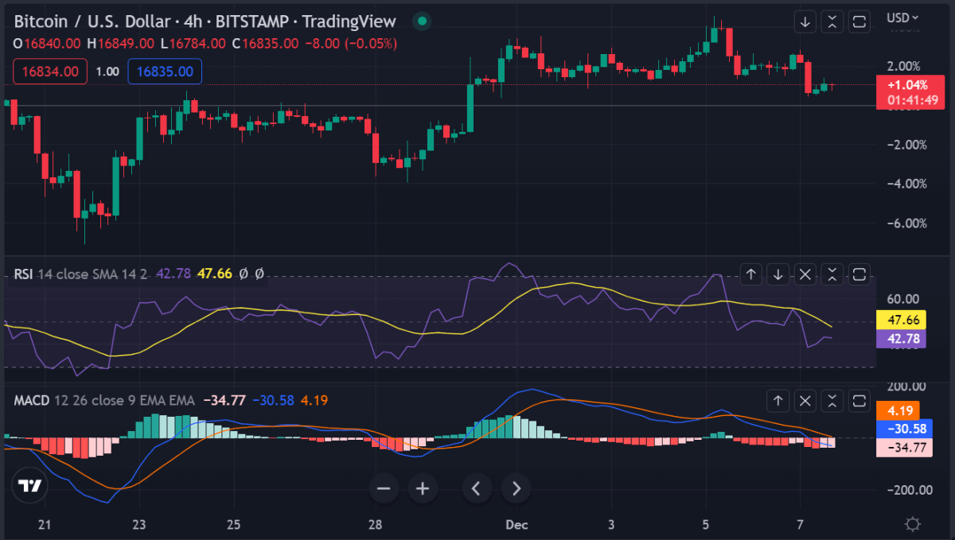Click the yellow 47.66 RSI SMA label
Image resolution: width=955 pixels, height=540 pixels.
(899, 320)
